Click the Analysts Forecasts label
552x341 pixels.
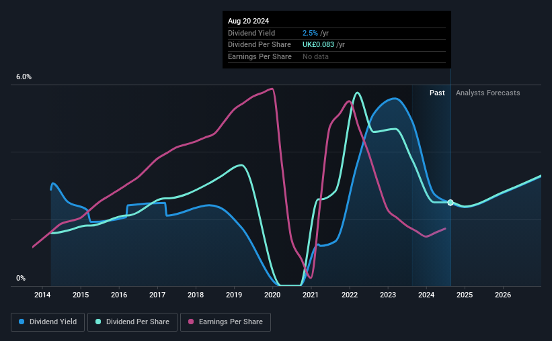tap(488, 93)
